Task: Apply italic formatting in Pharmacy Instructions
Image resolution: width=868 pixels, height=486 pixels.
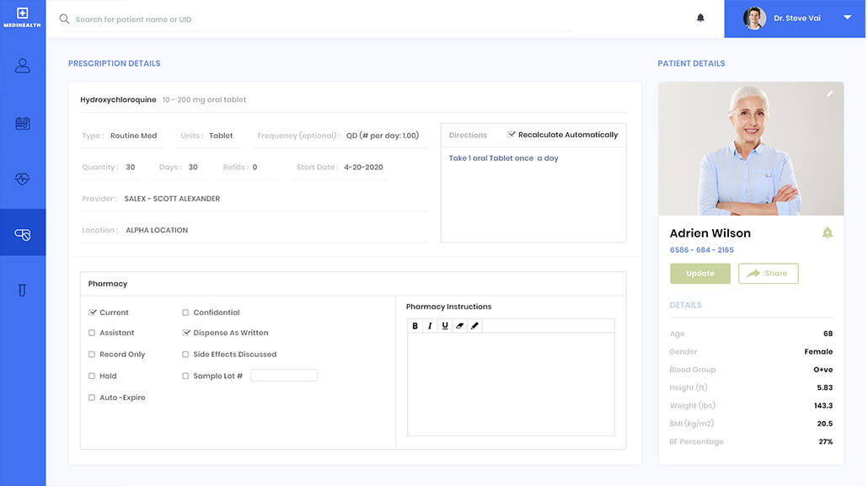Action: point(429,325)
